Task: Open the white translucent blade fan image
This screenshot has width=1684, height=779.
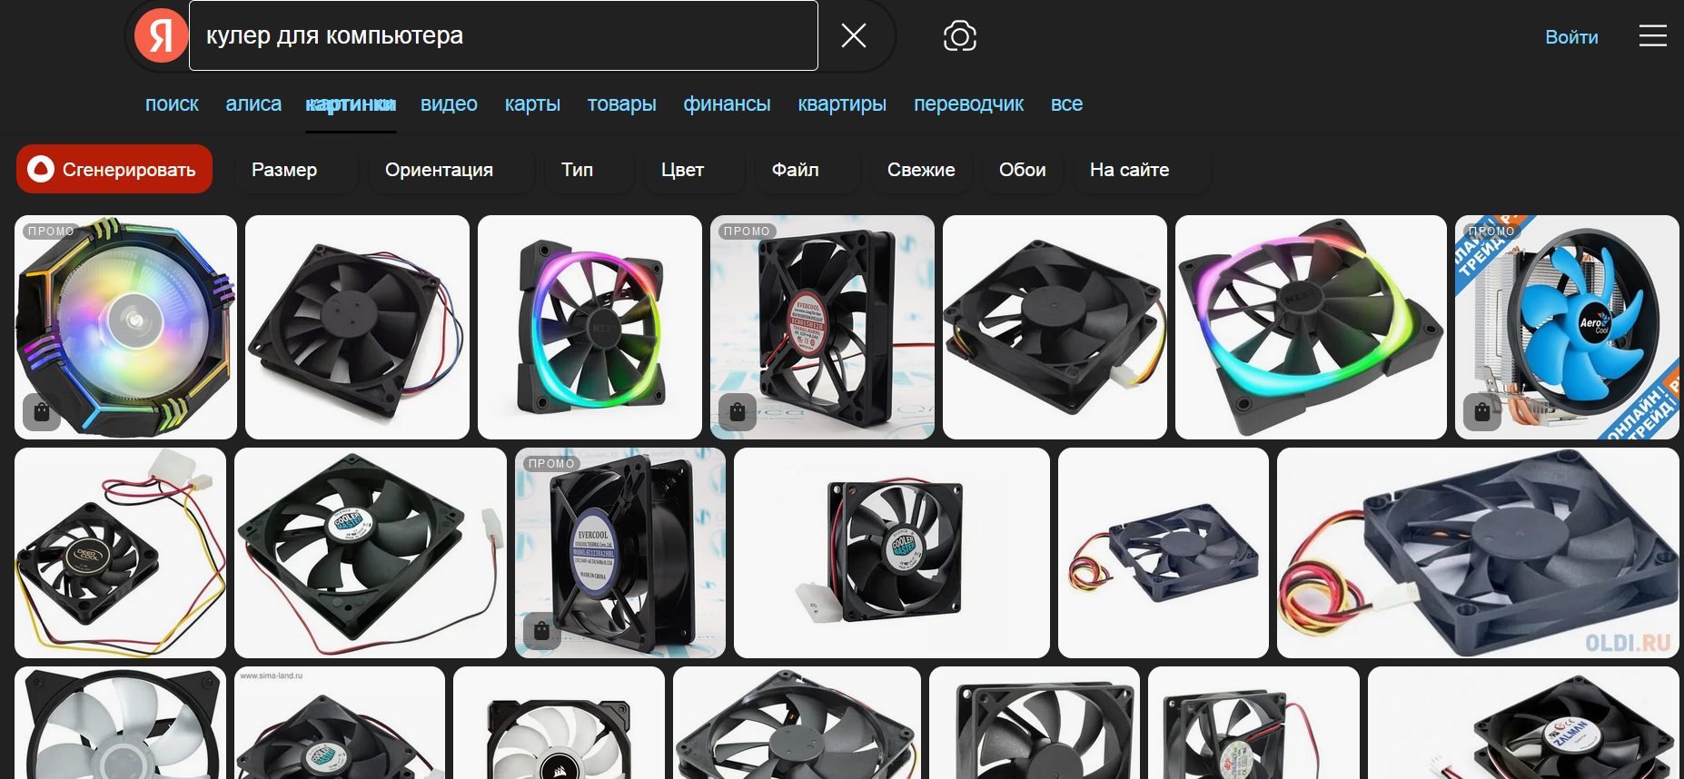Action: pyautogui.click(x=120, y=723)
